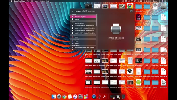This screenshot has height=100, width=177.
Task: Click the Spotlight magnifier in menu bar
Action: pos(159,1)
